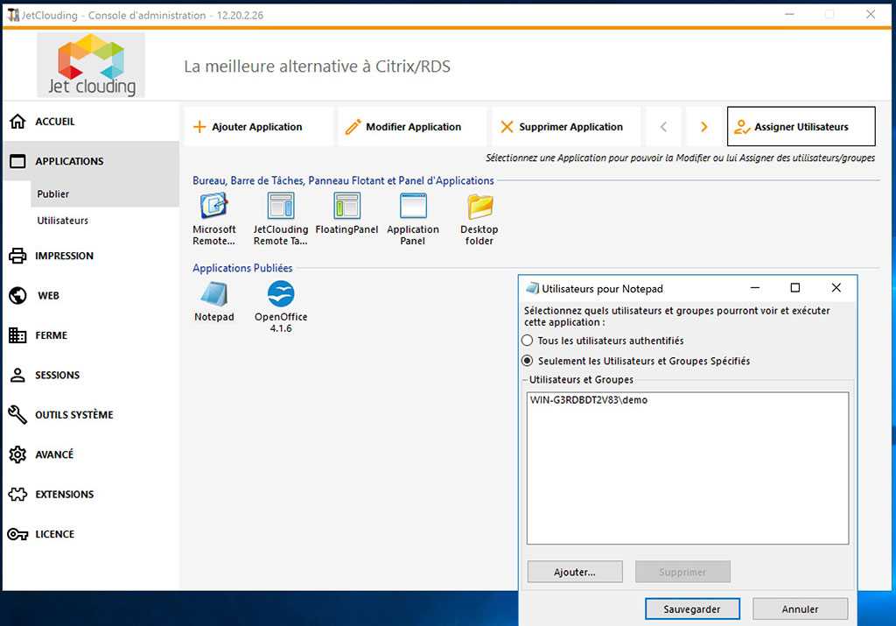Click the Sauvegarder button
896x626 pixels.
pyautogui.click(x=692, y=608)
